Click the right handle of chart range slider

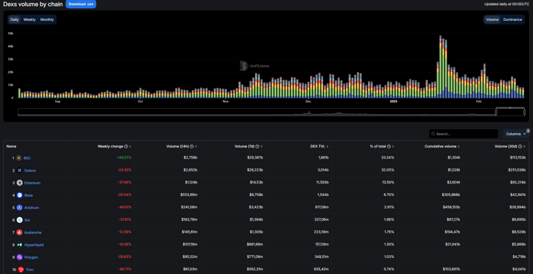524,112
